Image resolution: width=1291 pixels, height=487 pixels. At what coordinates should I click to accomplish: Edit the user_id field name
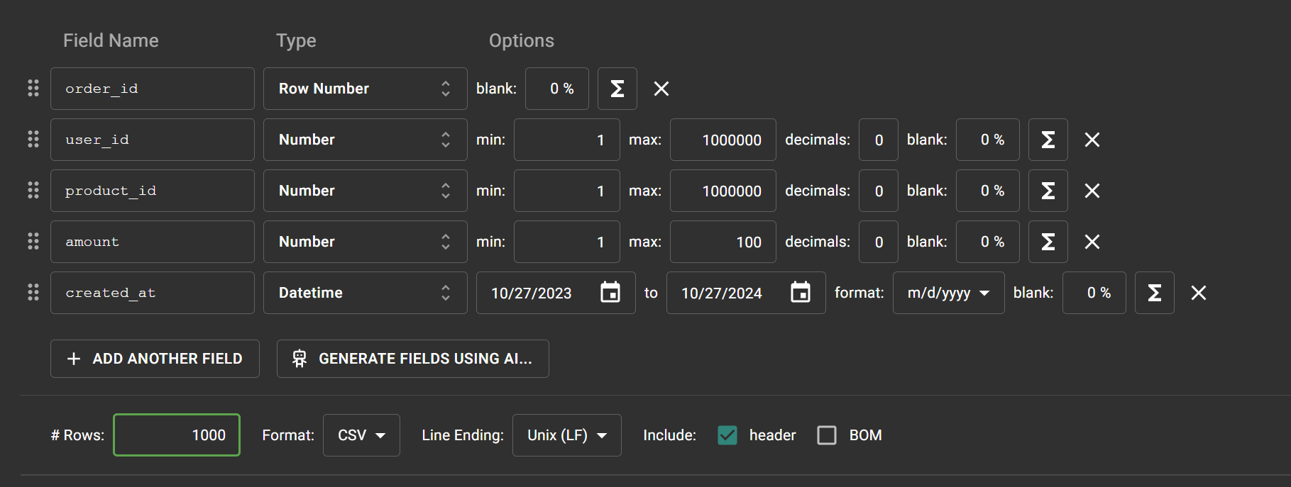[153, 140]
